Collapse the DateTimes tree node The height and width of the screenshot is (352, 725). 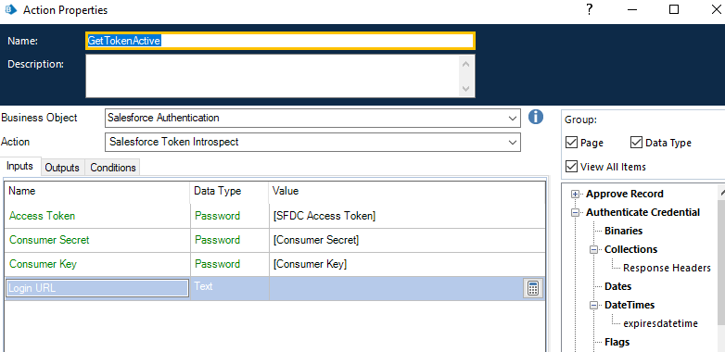click(593, 305)
